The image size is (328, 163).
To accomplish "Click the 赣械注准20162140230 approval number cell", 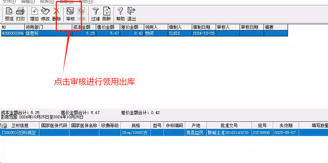I will click(229, 133).
